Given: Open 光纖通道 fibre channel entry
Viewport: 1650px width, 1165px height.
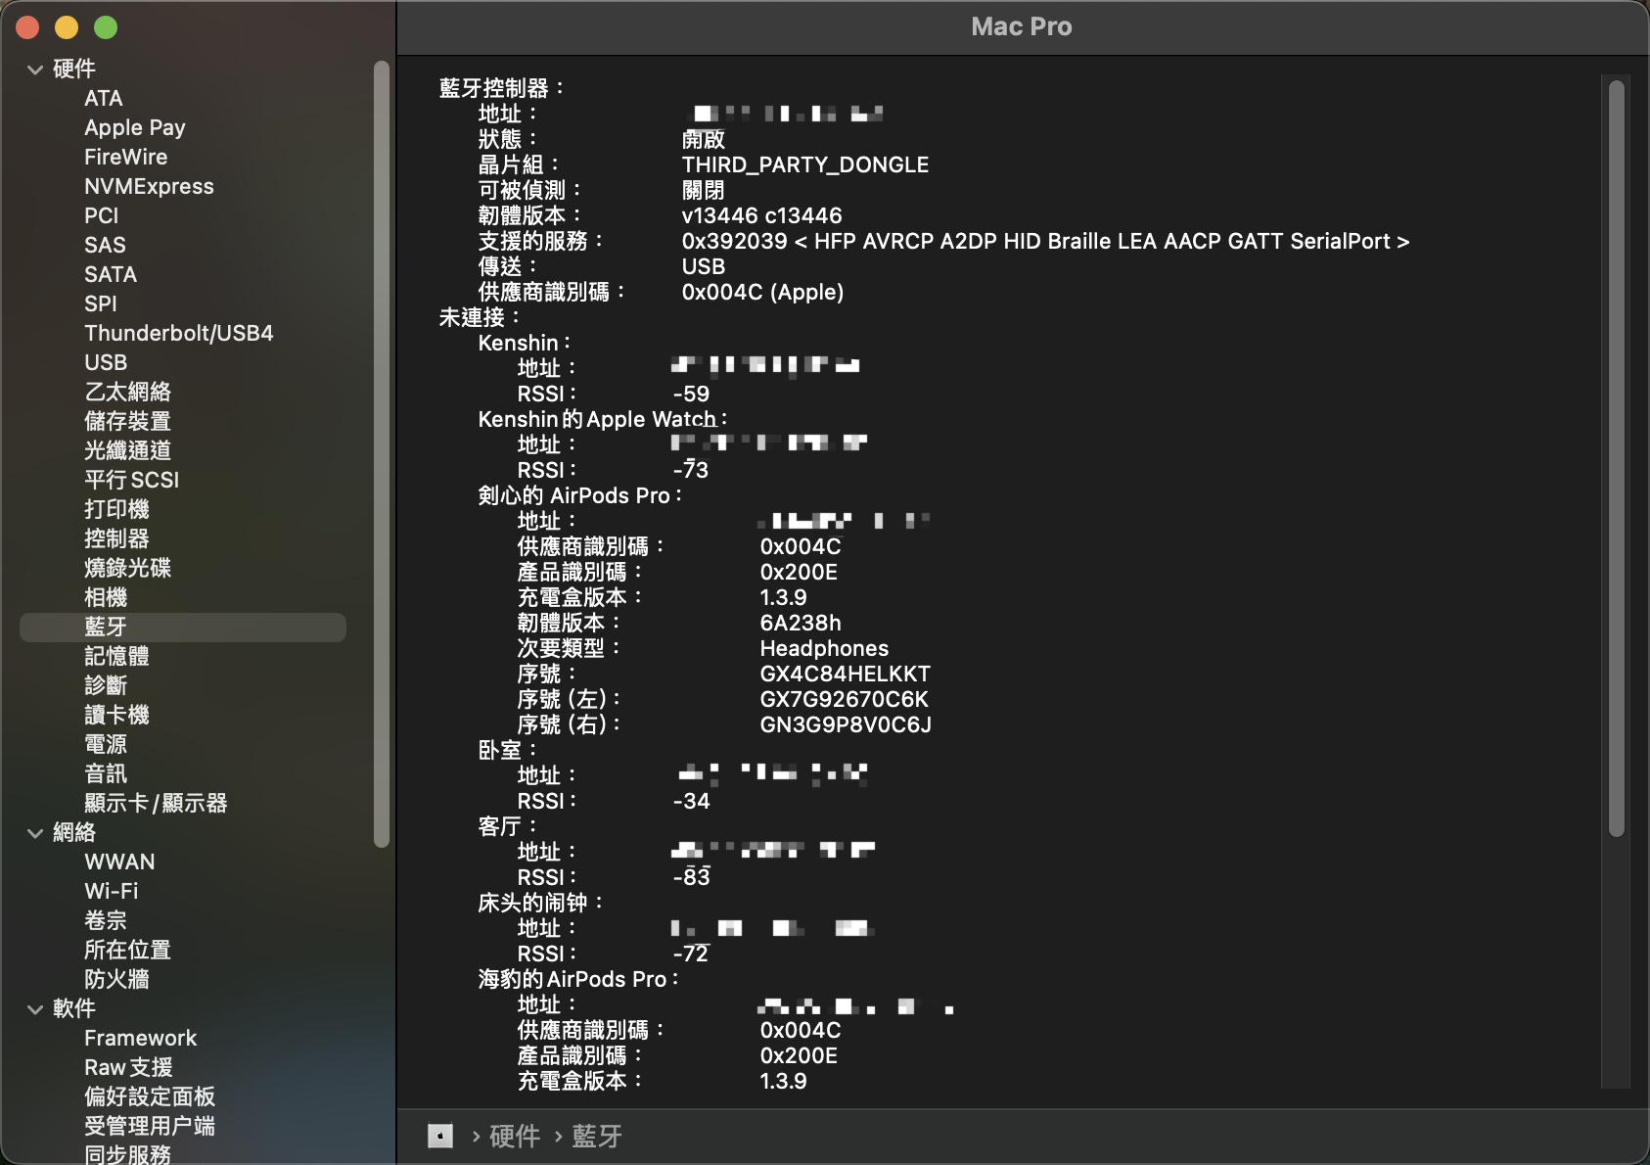Looking at the screenshot, I should point(127,451).
